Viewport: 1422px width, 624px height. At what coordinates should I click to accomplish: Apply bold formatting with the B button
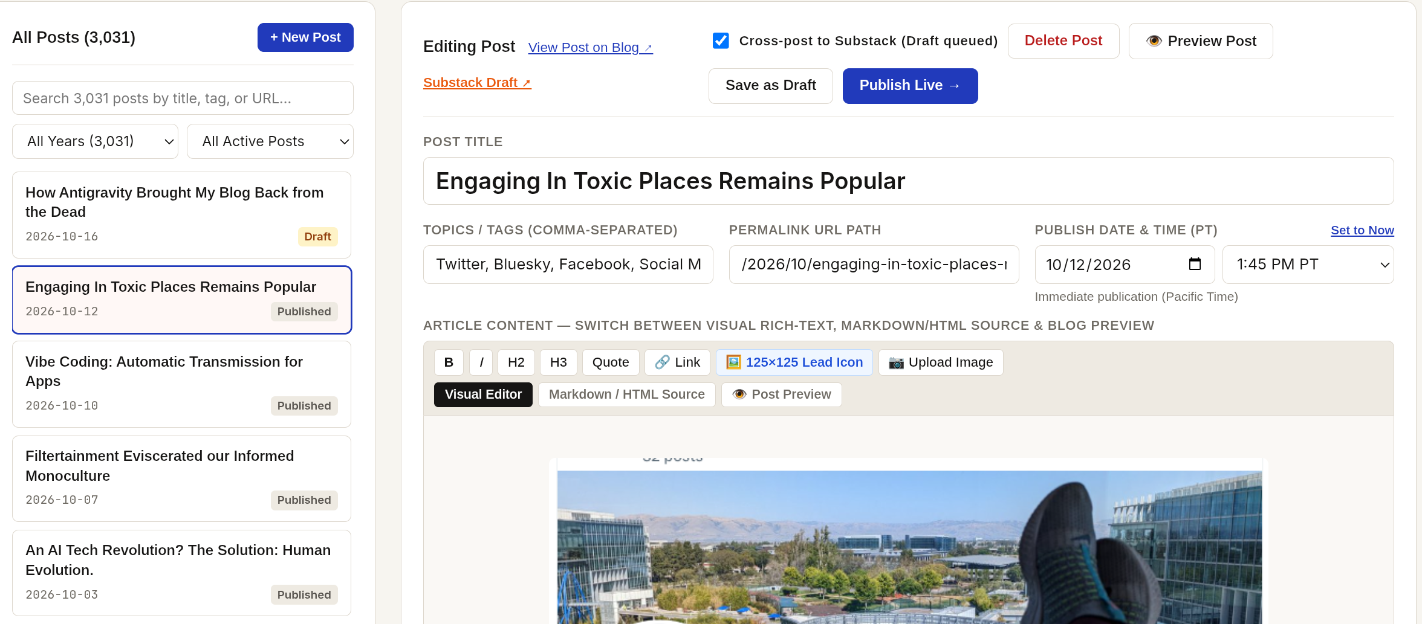point(449,362)
